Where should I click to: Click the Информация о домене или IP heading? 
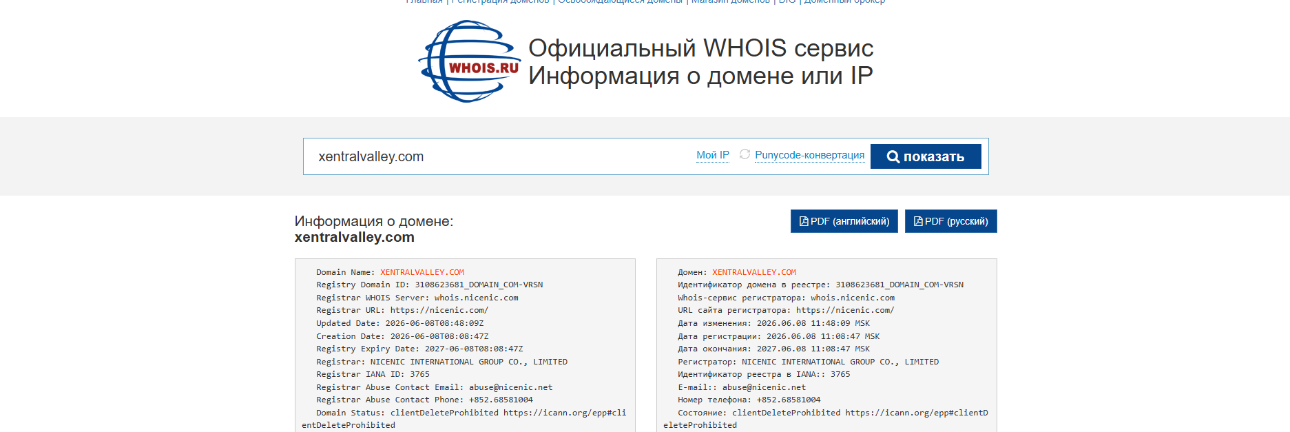700,76
